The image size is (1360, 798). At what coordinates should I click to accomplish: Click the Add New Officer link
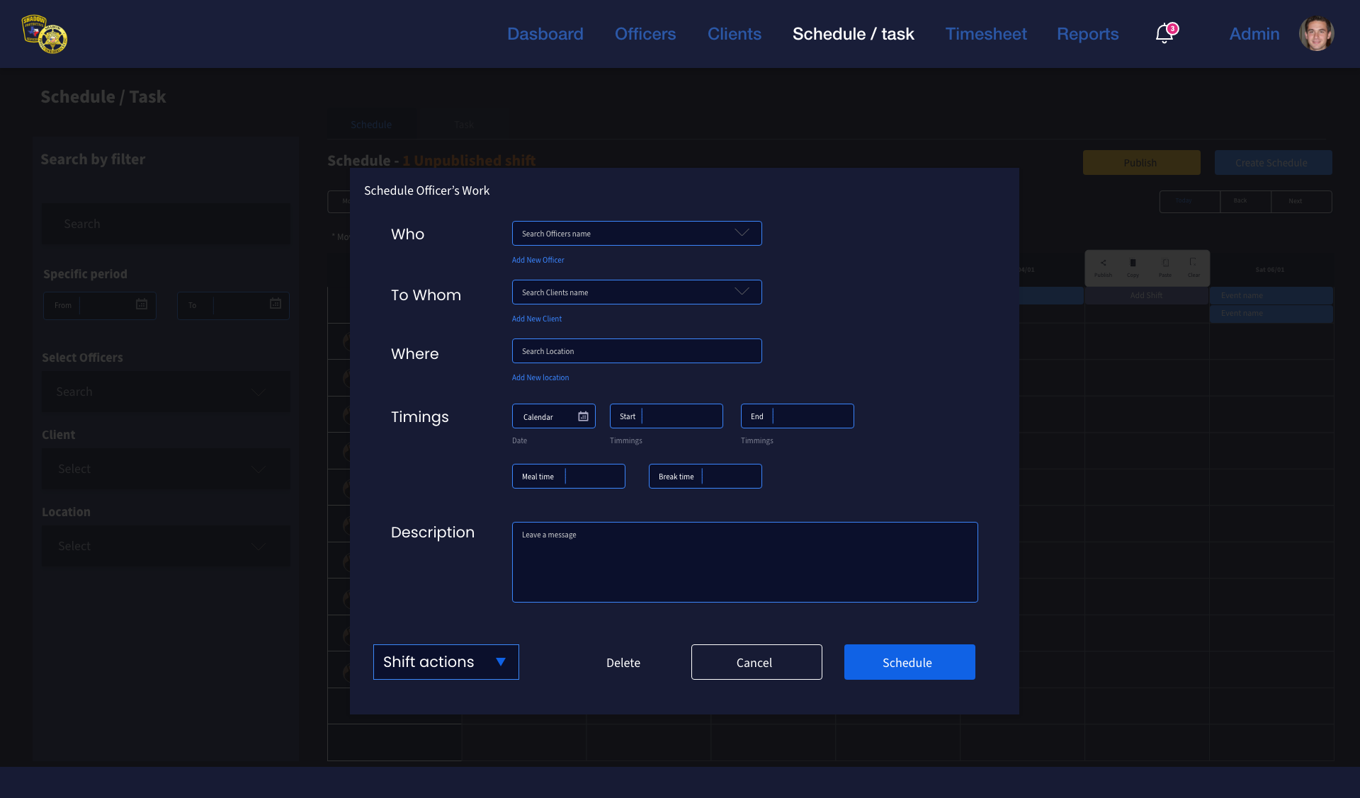(x=538, y=260)
